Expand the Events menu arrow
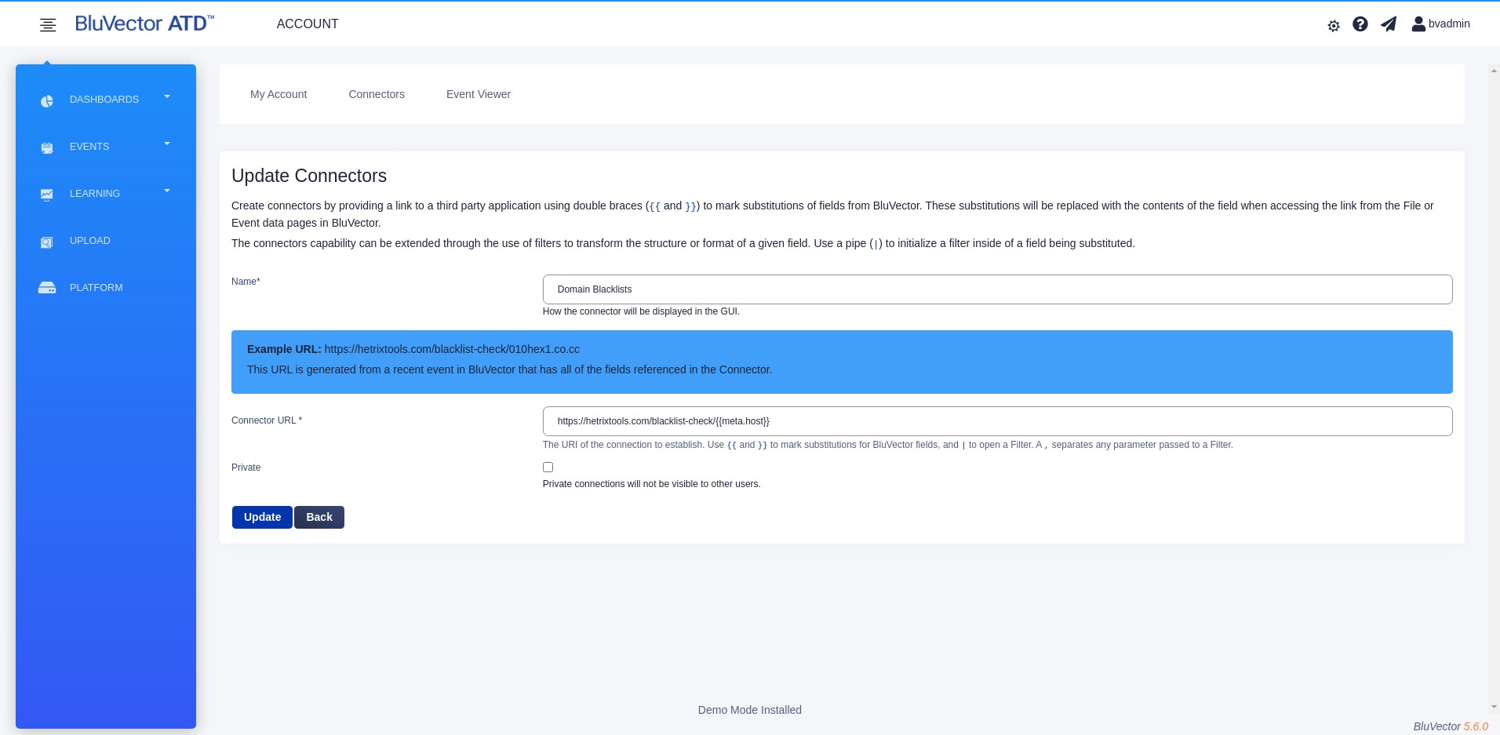The height and width of the screenshot is (735, 1500). (x=167, y=144)
